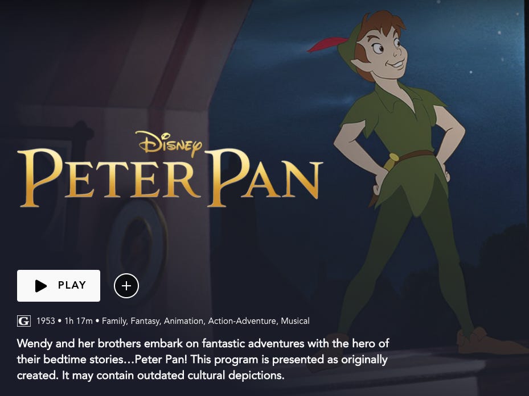529x396 pixels.
Task: Click the word PLAY on the button
Action: [72, 285]
